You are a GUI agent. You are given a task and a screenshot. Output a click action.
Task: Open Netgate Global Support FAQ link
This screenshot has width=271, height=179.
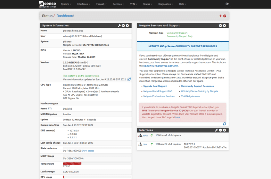158,91
